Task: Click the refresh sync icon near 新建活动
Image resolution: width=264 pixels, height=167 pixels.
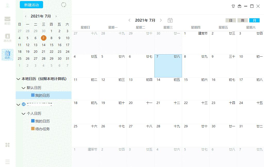Action: click(63, 5)
